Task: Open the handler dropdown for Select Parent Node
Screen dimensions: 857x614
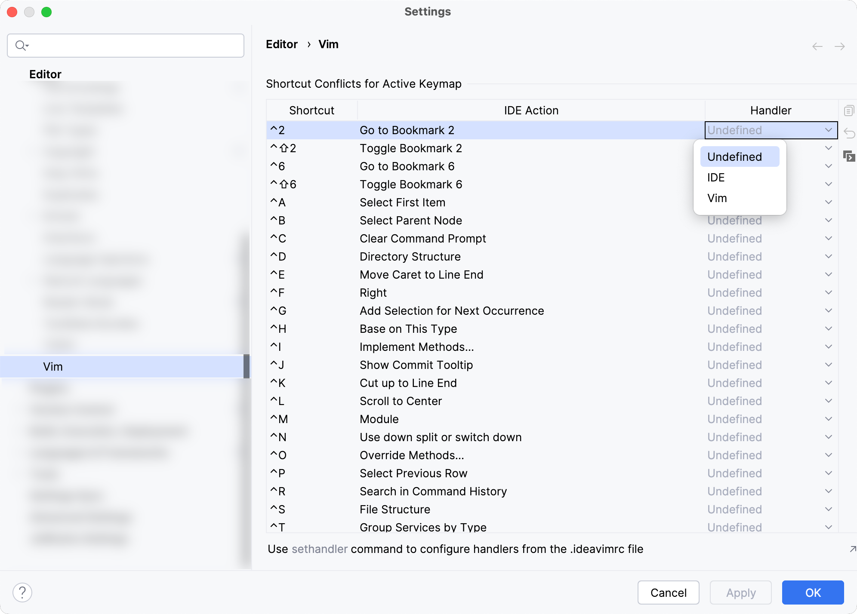Action: (x=828, y=220)
